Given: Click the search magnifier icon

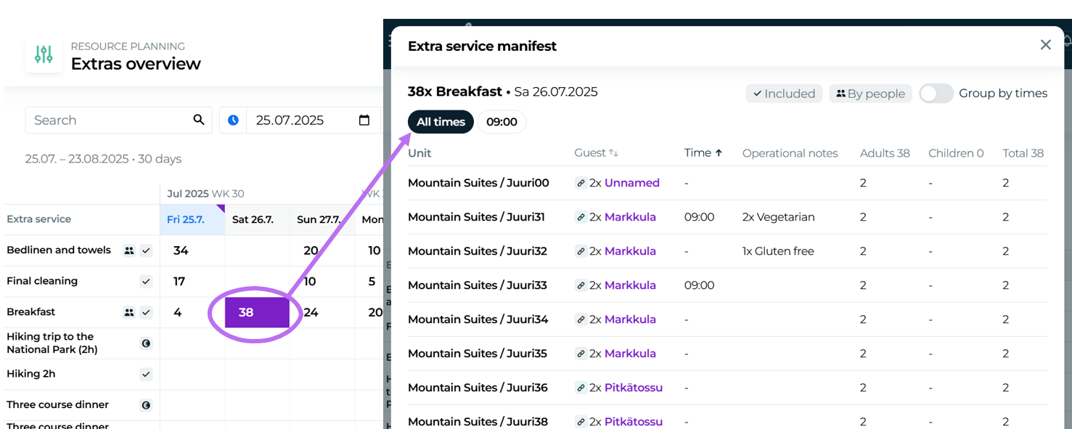Looking at the screenshot, I should click(x=199, y=120).
